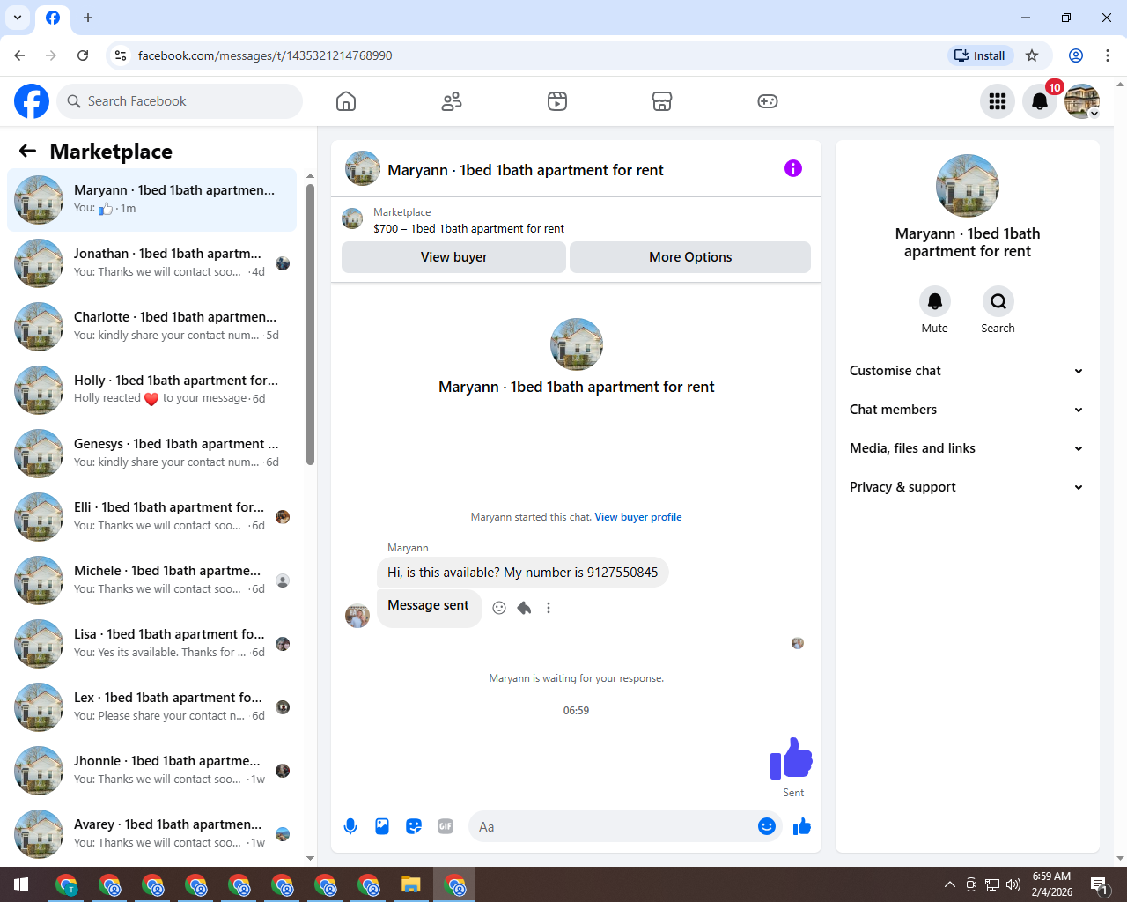This screenshot has height=902, width=1127.
Task: Open the Holly conversation
Action: pyautogui.click(x=152, y=390)
